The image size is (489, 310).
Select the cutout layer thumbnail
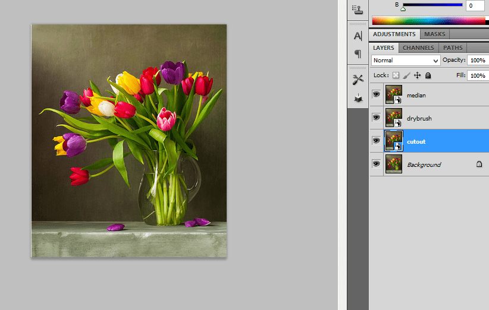click(x=394, y=141)
